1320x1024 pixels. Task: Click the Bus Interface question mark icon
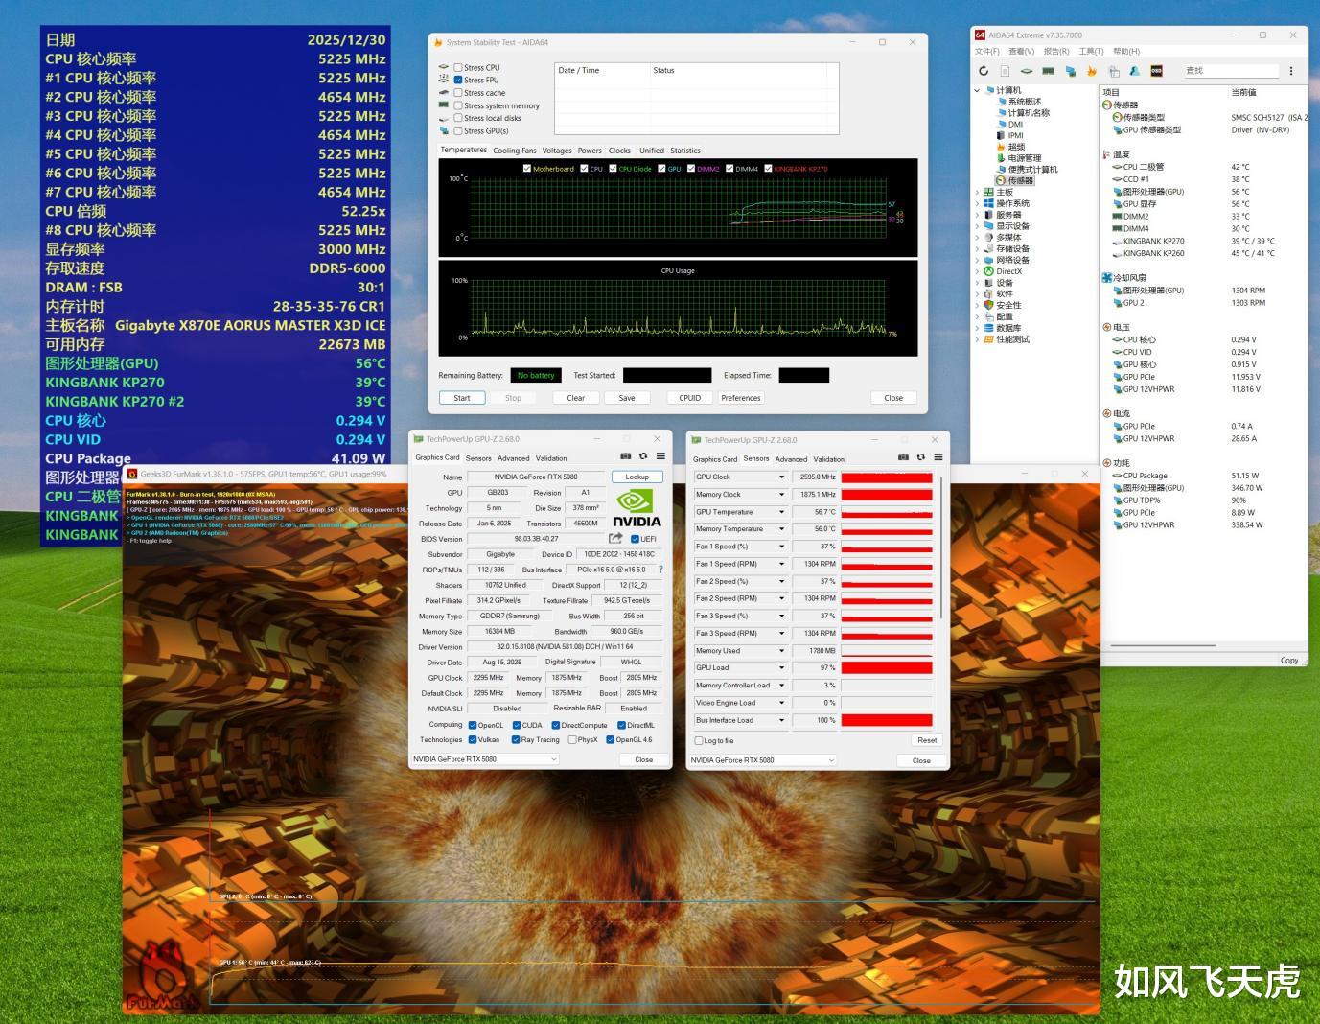pyautogui.click(x=660, y=570)
